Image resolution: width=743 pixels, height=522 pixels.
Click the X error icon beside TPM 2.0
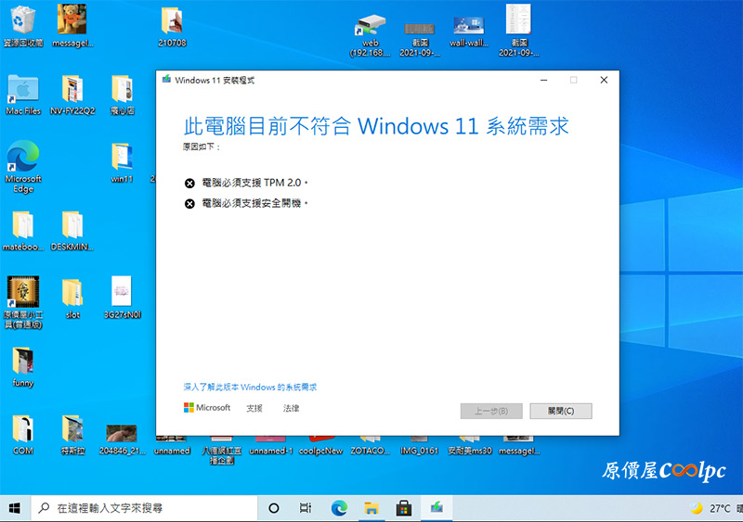coord(189,184)
